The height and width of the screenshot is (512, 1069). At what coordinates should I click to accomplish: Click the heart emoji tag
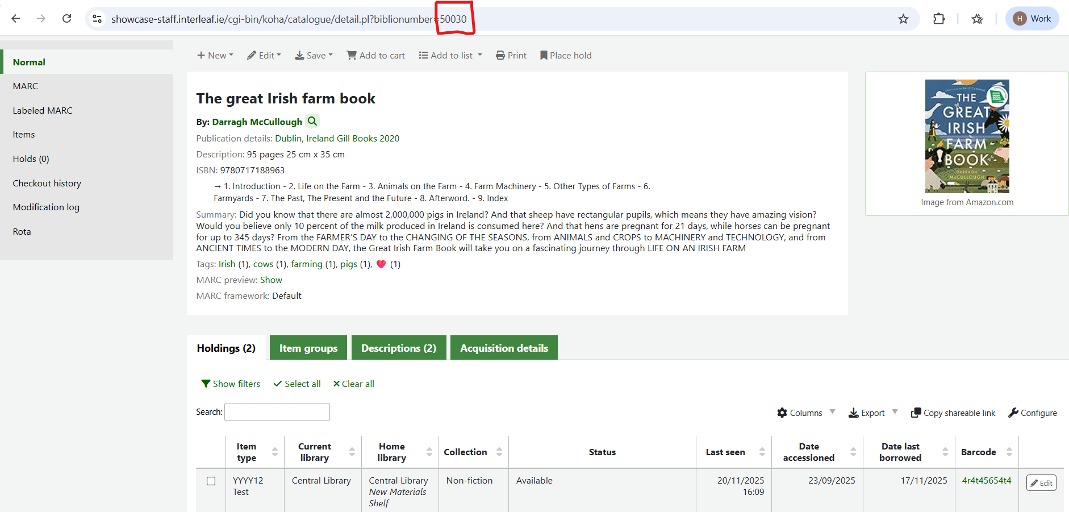381,264
